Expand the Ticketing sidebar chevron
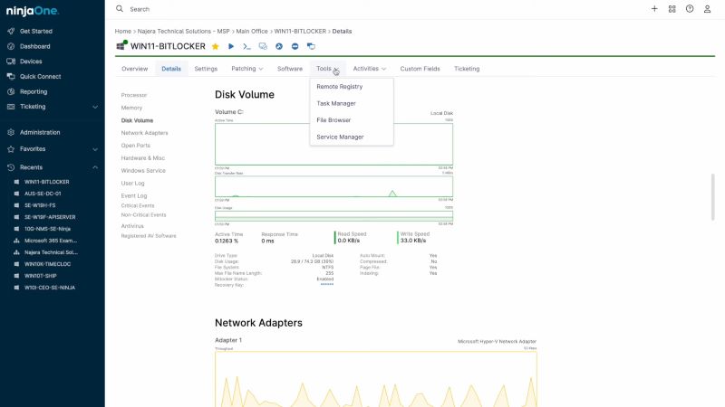The width and height of the screenshot is (725, 407). [95, 107]
